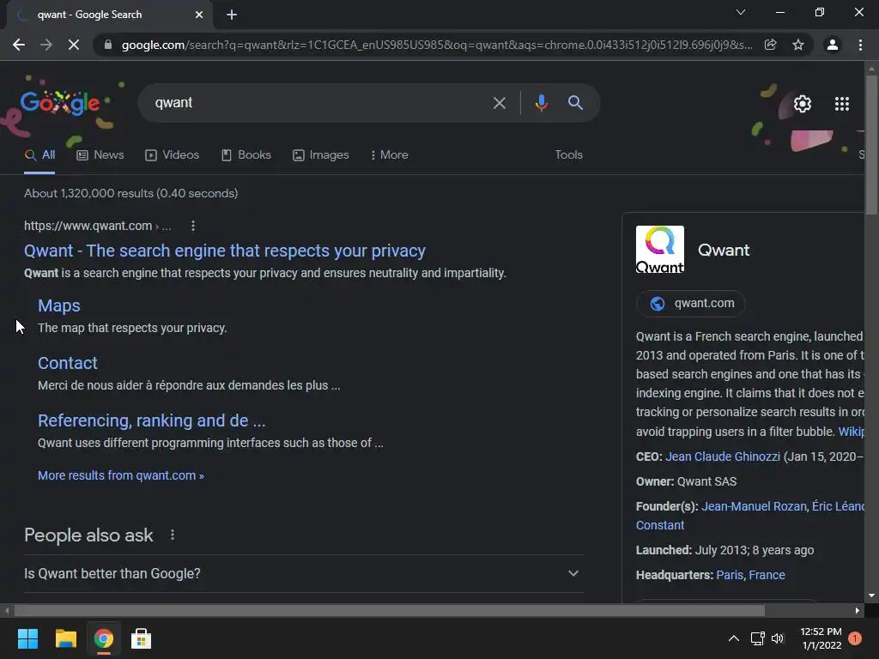Open Qwant privacy search engine result

[225, 251]
